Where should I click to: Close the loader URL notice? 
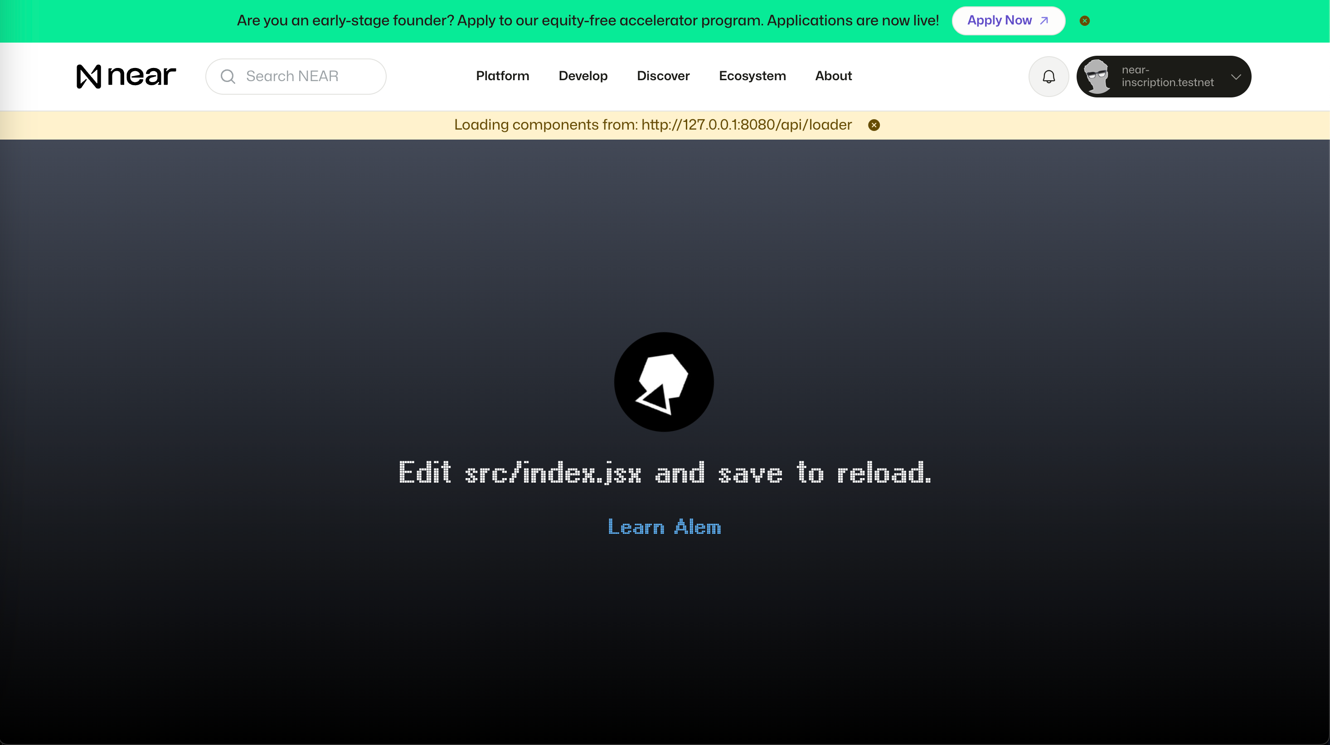point(874,125)
